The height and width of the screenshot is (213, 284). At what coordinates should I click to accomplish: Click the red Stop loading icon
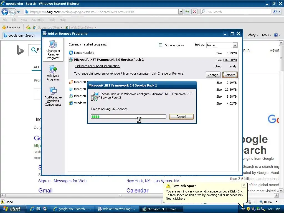point(194,12)
